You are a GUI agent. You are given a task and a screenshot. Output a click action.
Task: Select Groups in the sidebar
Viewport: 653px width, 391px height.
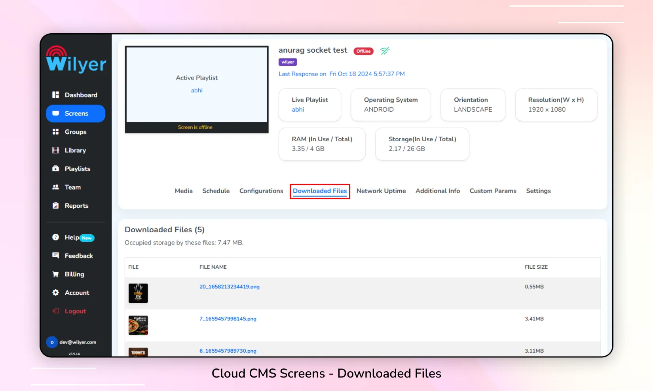pos(76,132)
